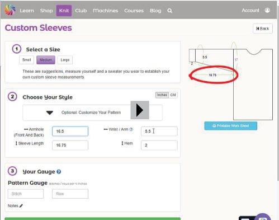Open Your Gauge help question mark
The width and height of the screenshot is (279, 220).
point(59,172)
